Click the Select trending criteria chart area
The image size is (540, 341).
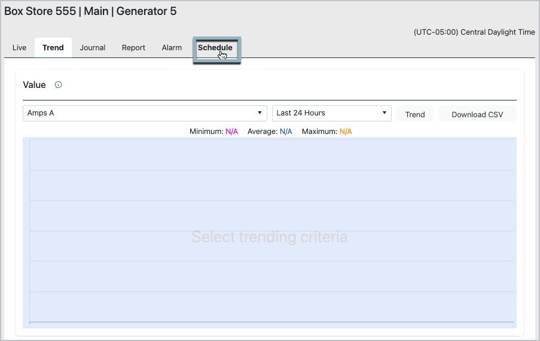click(x=269, y=237)
